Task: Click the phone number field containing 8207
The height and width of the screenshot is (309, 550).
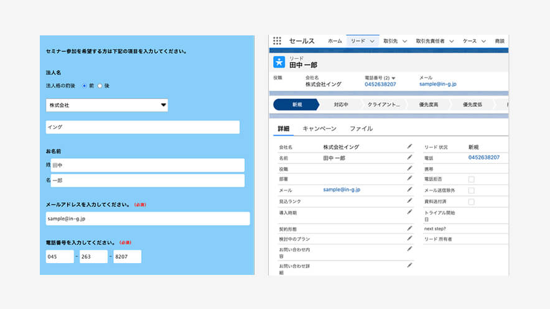Action: tap(127, 256)
